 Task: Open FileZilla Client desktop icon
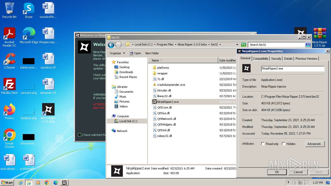pos(9,86)
